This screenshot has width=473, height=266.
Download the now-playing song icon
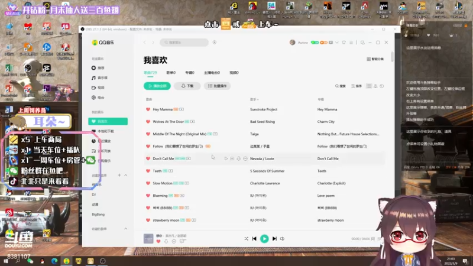tap(166, 241)
